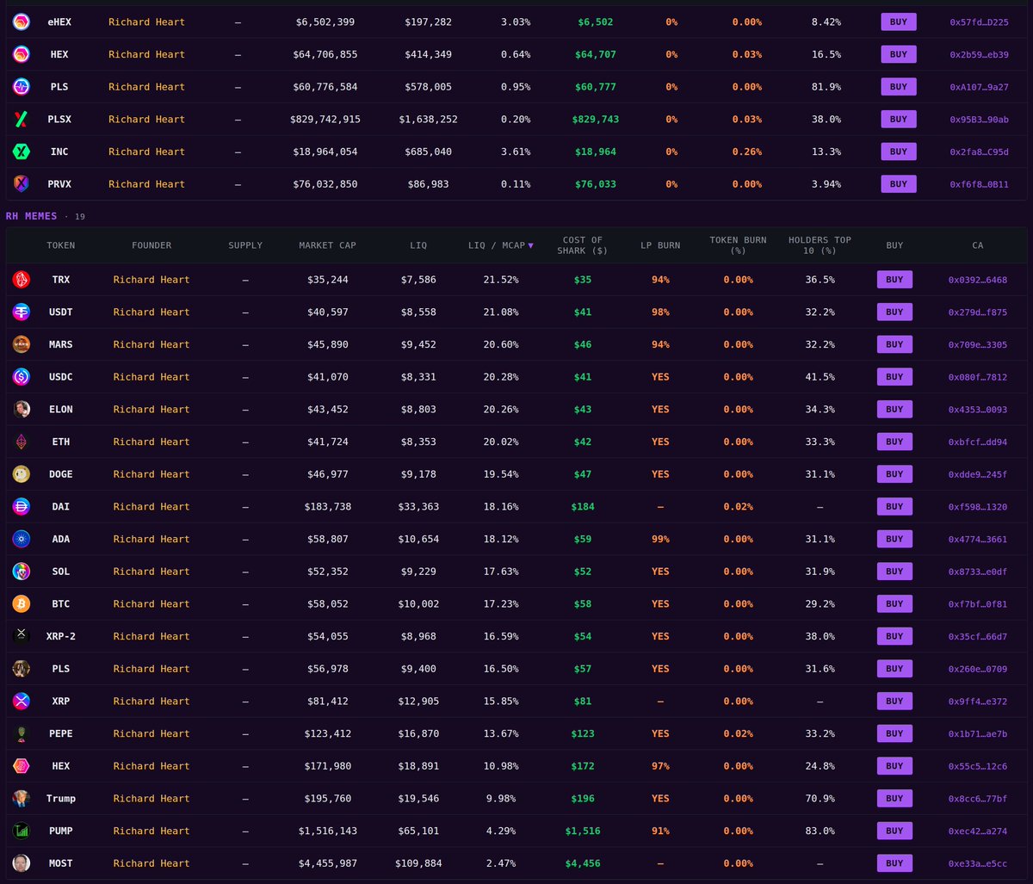The image size is (1033, 884).
Task: Select the $1,516,143 market cap value
Action: coord(327,831)
